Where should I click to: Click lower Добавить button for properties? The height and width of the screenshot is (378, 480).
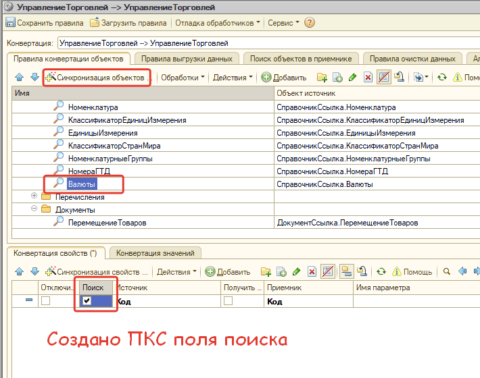227,271
